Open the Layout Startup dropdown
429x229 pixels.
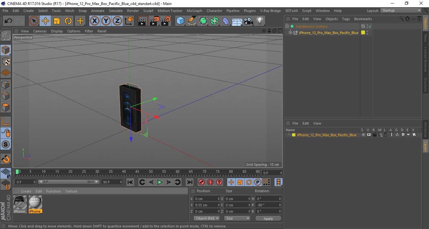click(401, 10)
